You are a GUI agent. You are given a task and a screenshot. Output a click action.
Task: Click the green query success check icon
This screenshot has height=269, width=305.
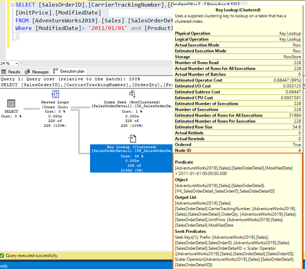2,255
